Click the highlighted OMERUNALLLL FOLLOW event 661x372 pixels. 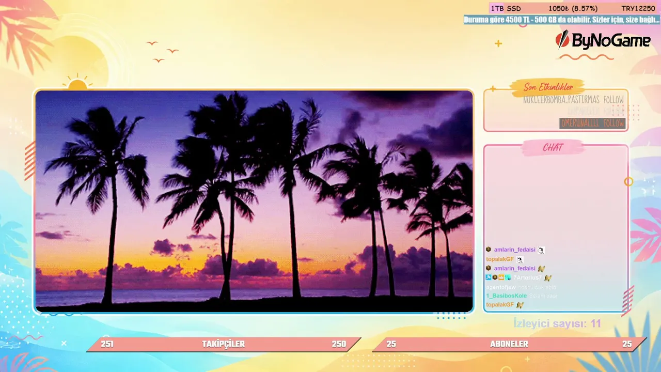pyautogui.click(x=592, y=123)
